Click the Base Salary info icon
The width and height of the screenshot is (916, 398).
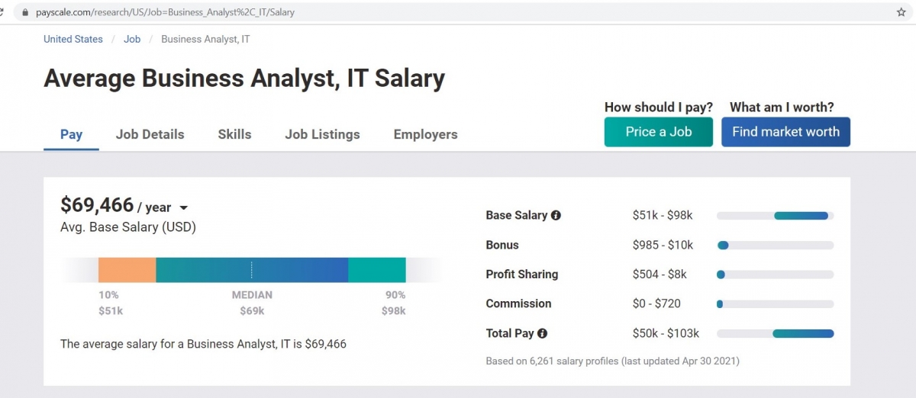coord(556,216)
